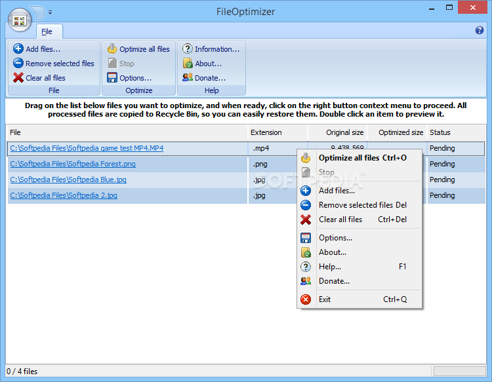Click the Donate people icon in ribbon
The height and width of the screenshot is (382, 492).
click(188, 77)
